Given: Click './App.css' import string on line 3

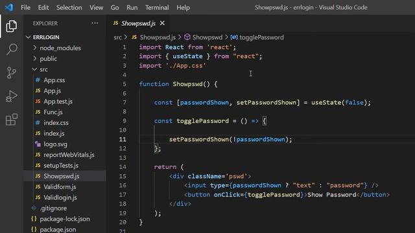Looking at the screenshot, I should click(186, 65).
